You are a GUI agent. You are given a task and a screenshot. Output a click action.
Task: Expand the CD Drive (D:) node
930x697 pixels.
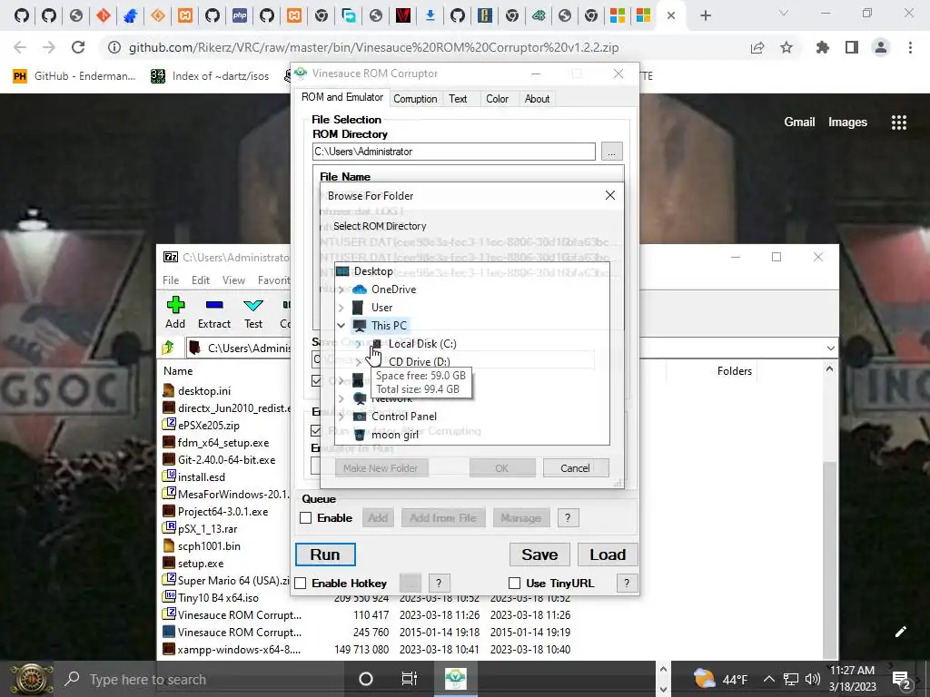pyautogui.click(x=358, y=361)
